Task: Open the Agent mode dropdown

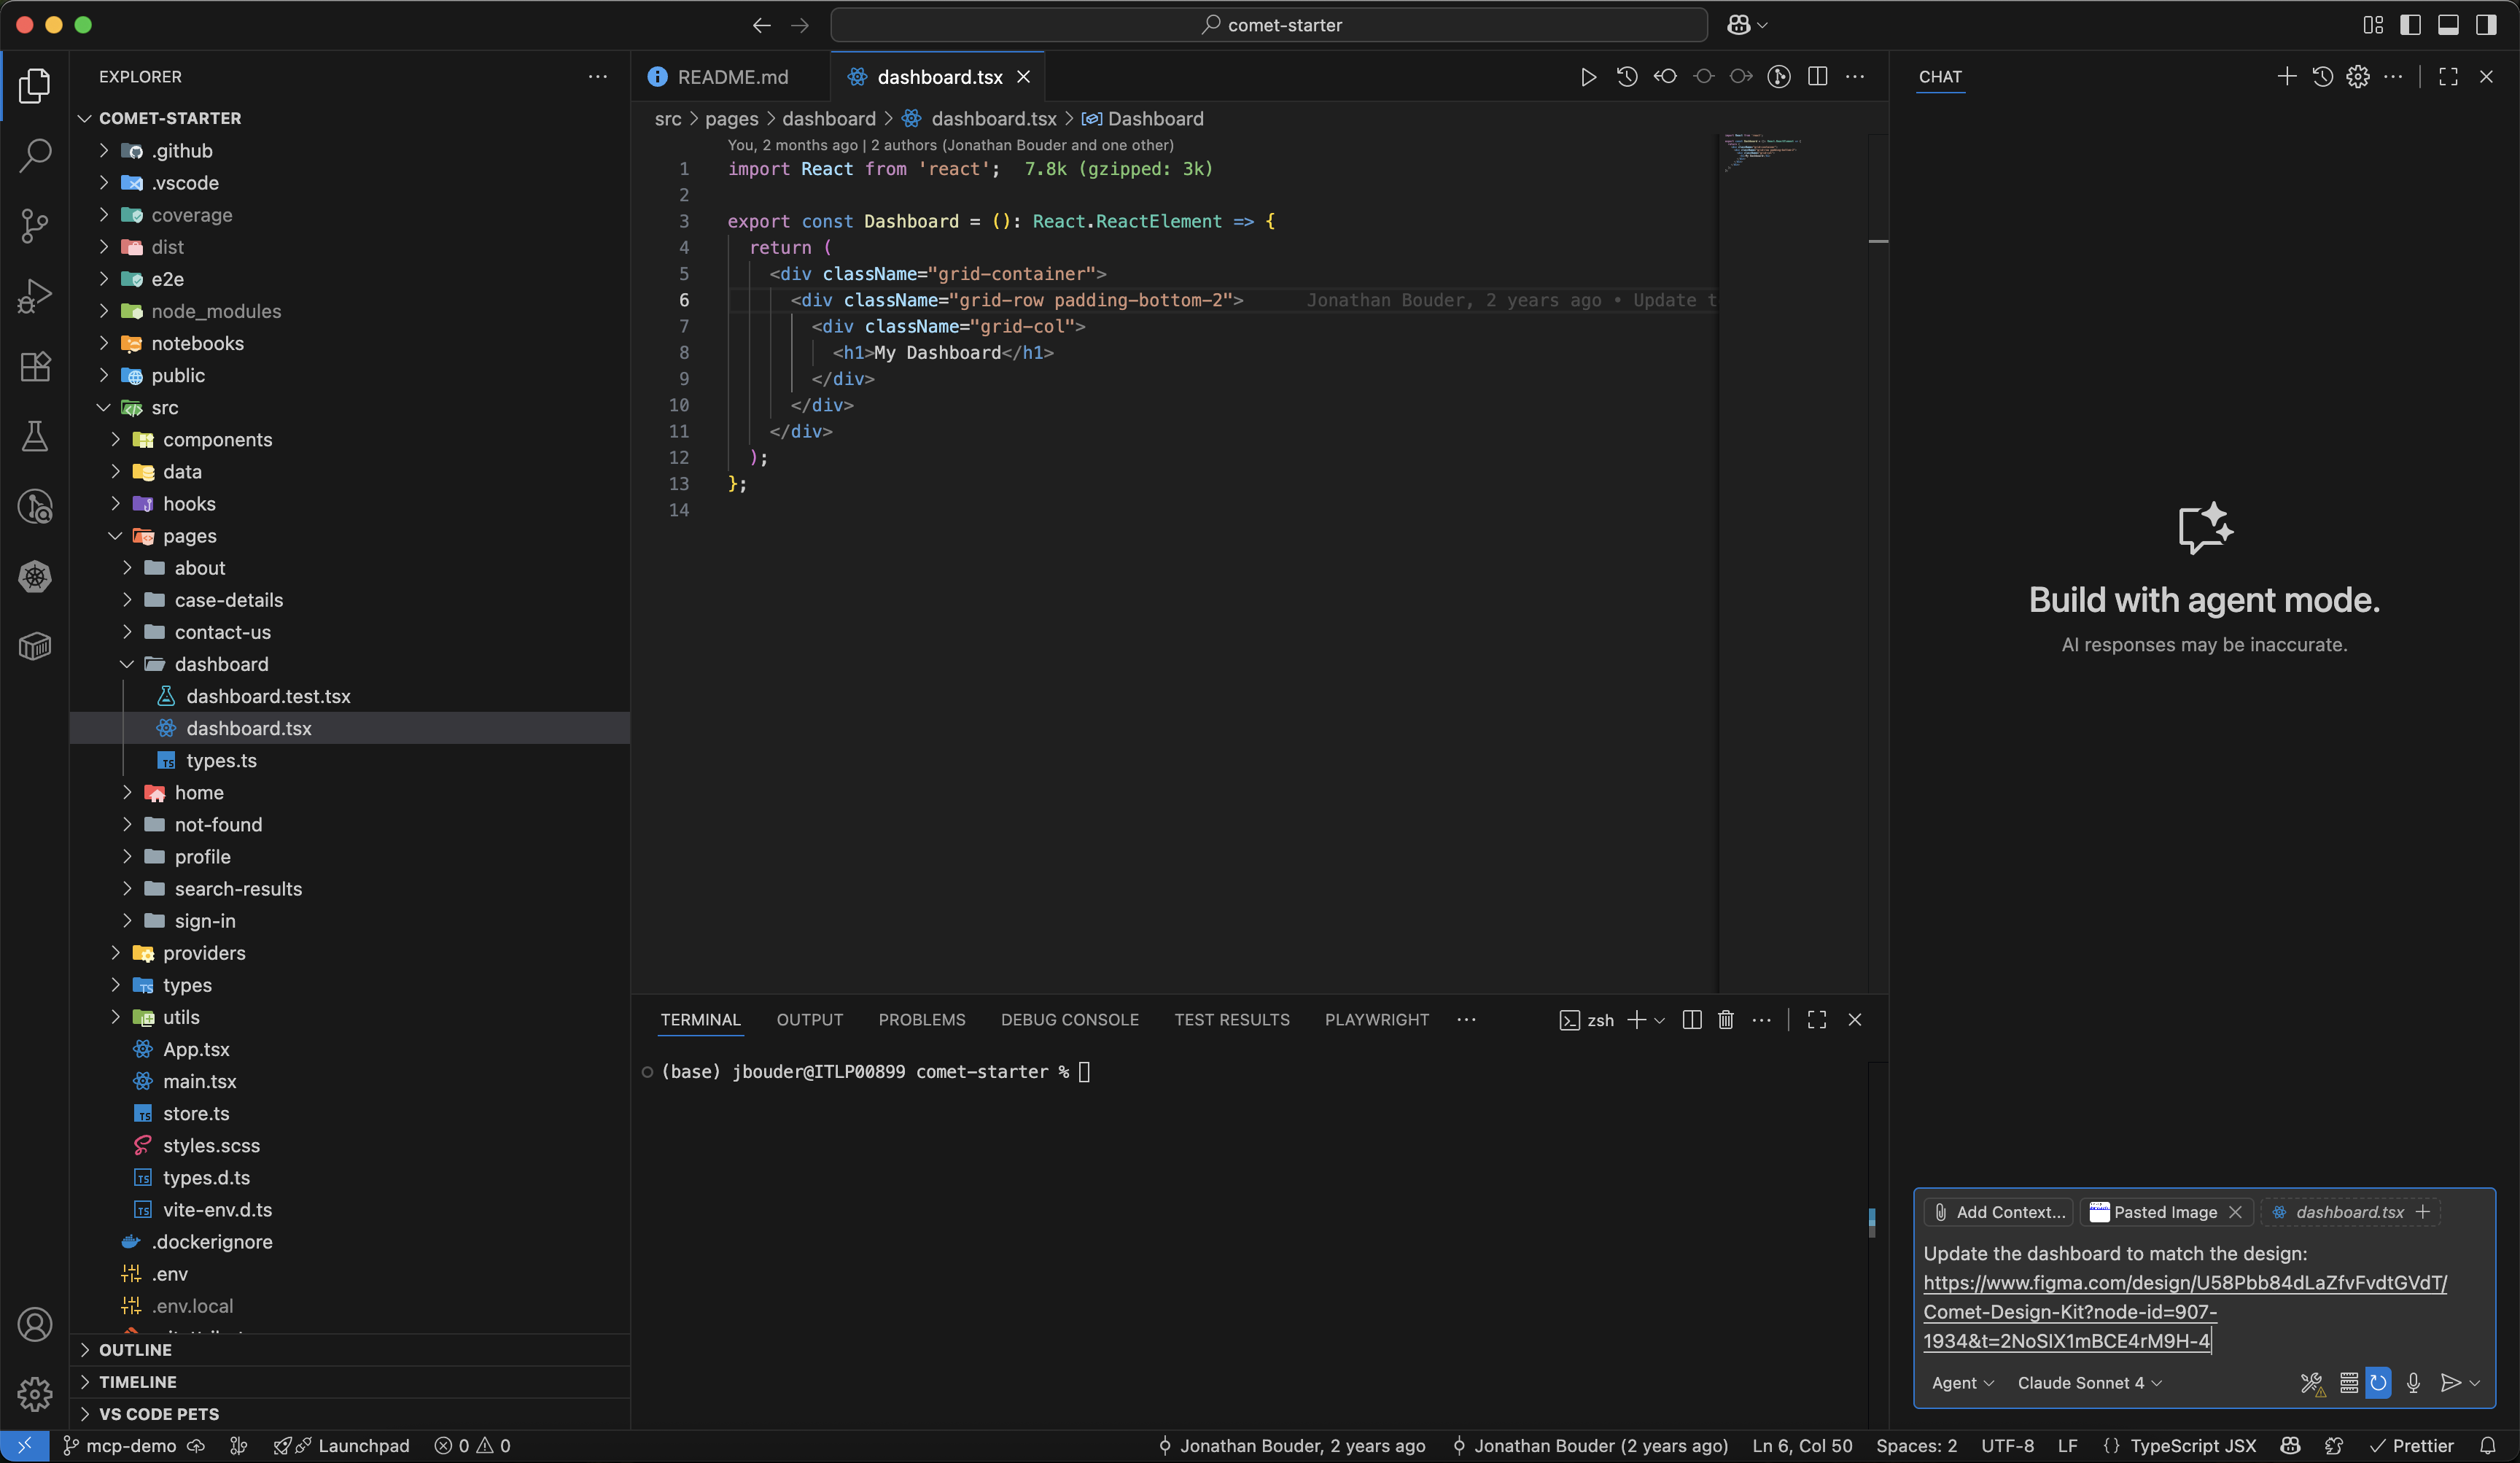Action: tap(1962, 1383)
